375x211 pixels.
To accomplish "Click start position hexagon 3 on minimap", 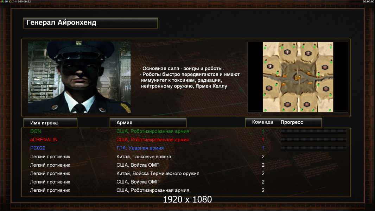I will click(270, 66).
